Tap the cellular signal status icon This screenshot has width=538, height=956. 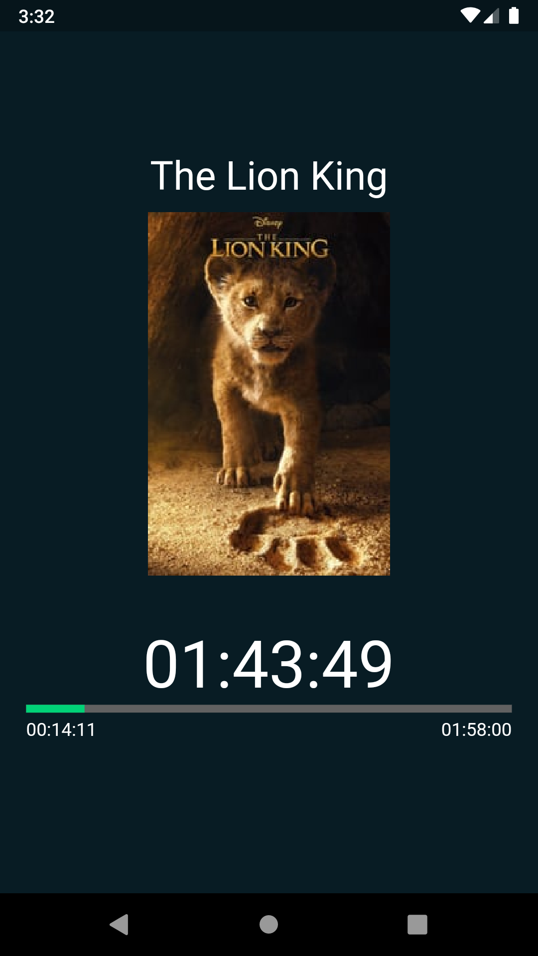(x=491, y=15)
